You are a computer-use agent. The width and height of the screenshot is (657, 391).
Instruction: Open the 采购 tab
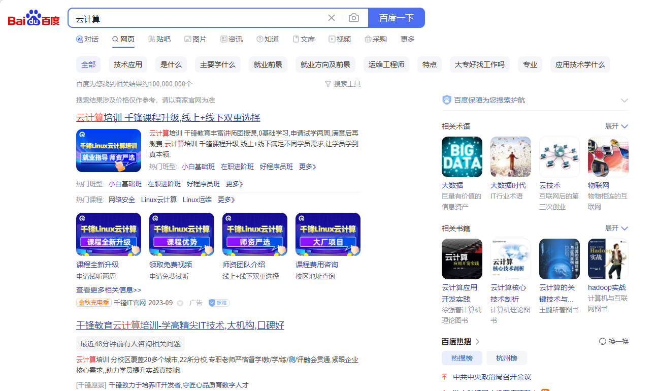click(376, 39)
